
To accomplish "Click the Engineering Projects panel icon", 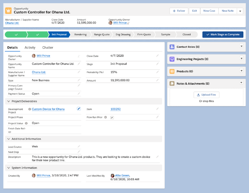I will click(x=172, y=59).
